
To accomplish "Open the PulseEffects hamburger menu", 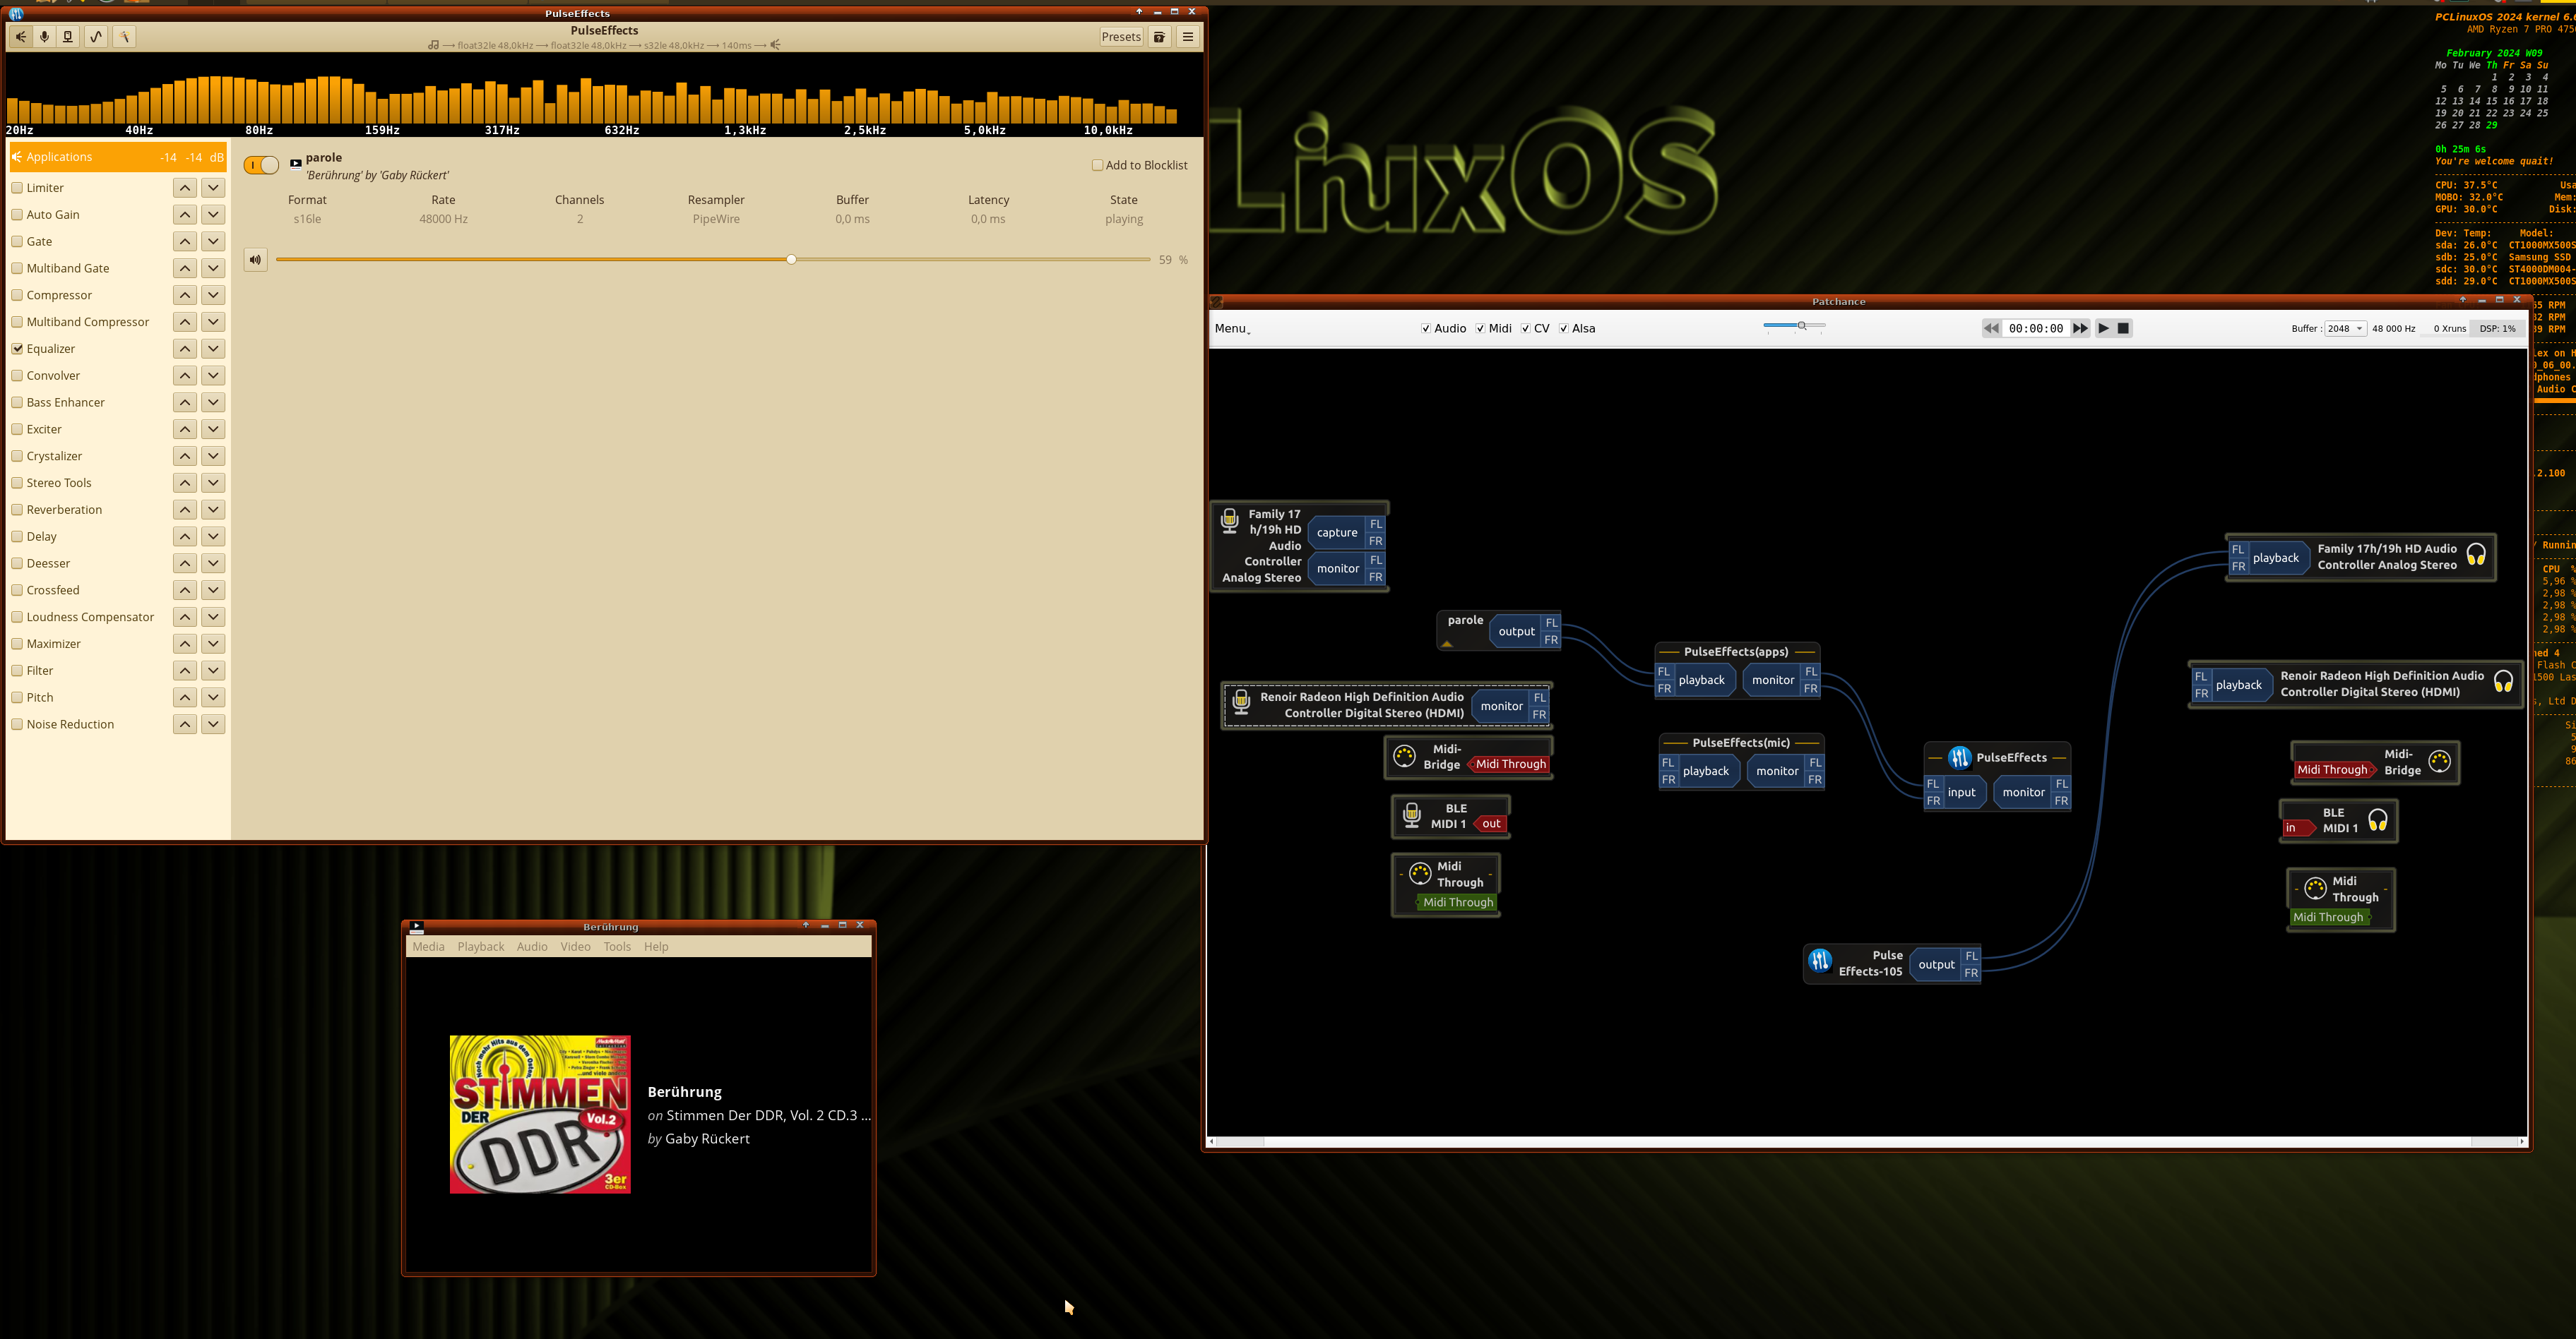I will click(1188, 37).
